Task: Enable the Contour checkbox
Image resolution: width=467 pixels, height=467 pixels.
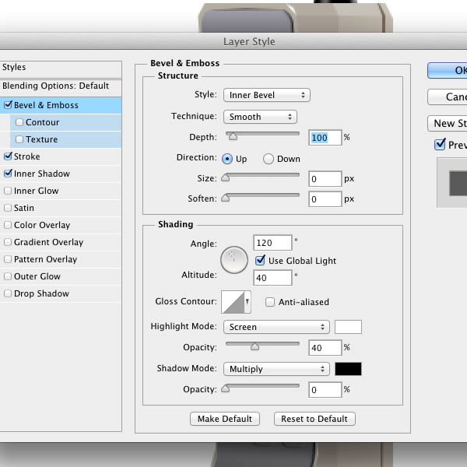Action: pyautogui.click(x=19, y=122)
